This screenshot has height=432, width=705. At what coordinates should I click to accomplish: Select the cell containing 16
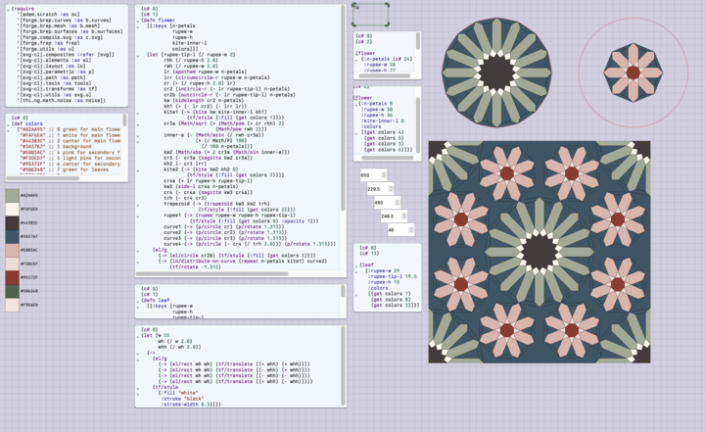point(370,15)
